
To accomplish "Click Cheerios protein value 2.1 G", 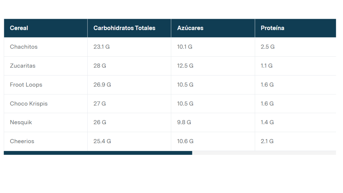I will point(267,141).
